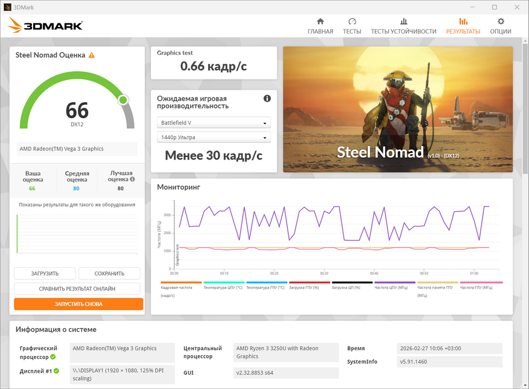Open the 1440p Ультра resolution dropdown
529x389 pixels.
214,137
